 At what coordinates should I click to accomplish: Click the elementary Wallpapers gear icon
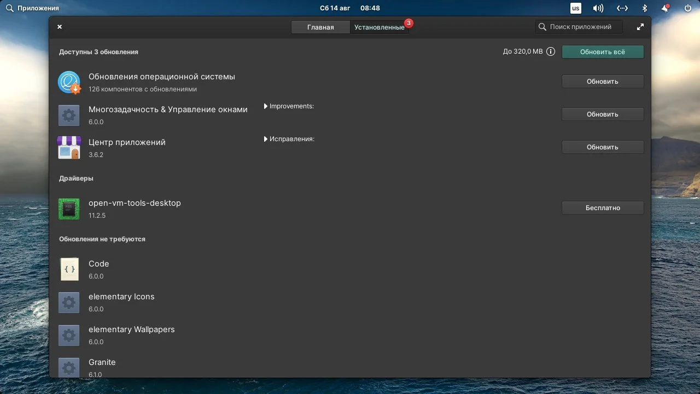(x=69, y=335)
